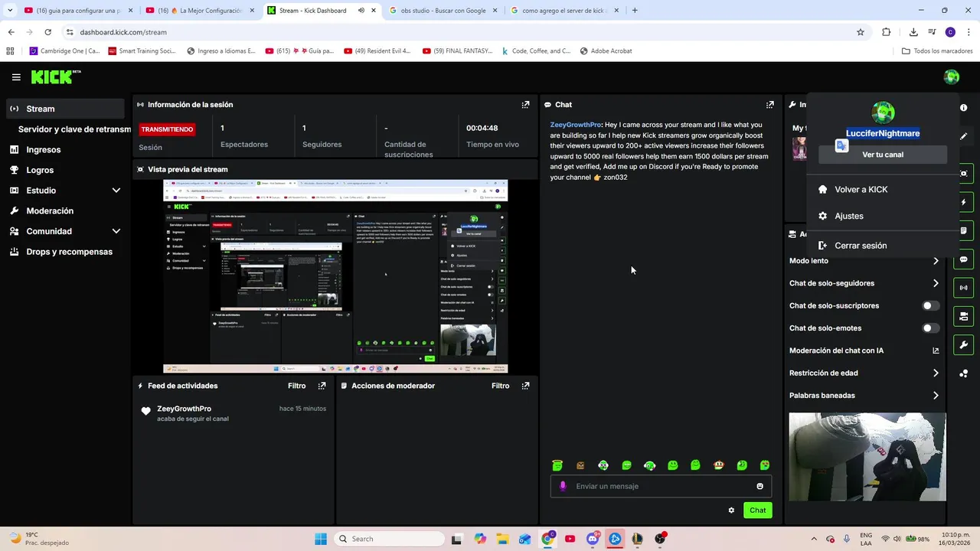The height and width of the screenshot is (551, 980).
Task: Click the notes icon on right sidebar
Action: coord(963,230)
